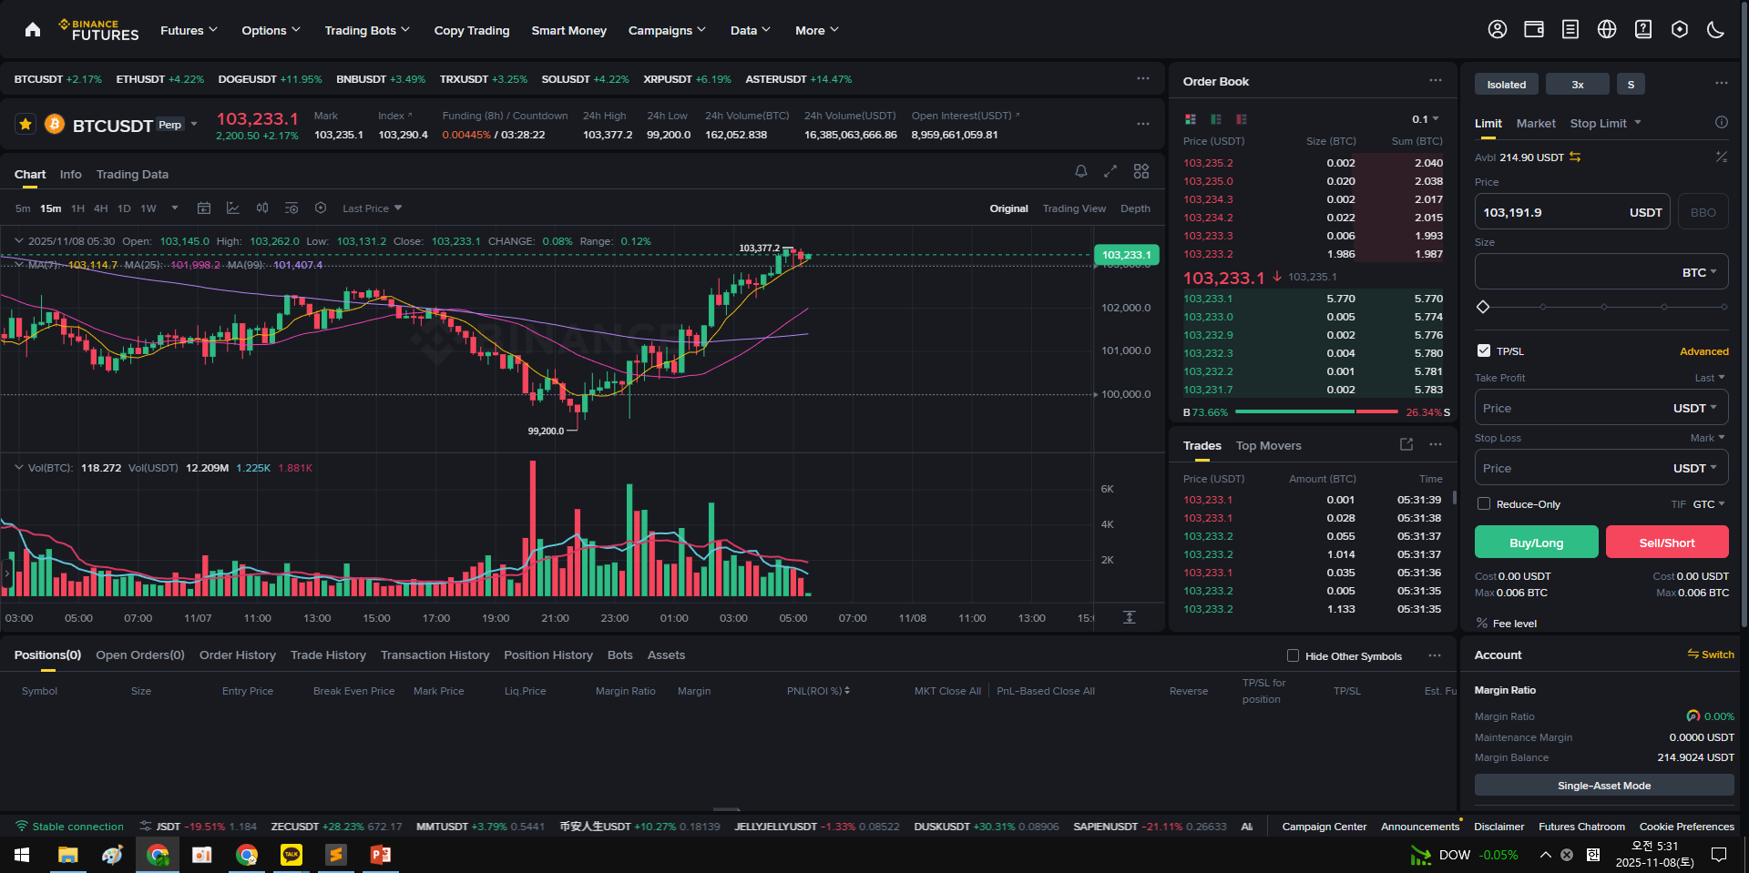Screen dimensions: 1749x873
Task: Click the Buy/Long button
Action: point(1536,542)
